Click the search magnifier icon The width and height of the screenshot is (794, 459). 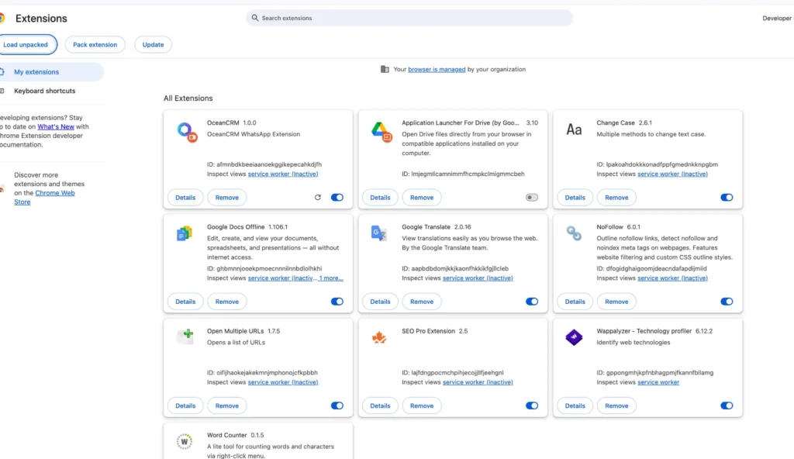tap(254, 18)
